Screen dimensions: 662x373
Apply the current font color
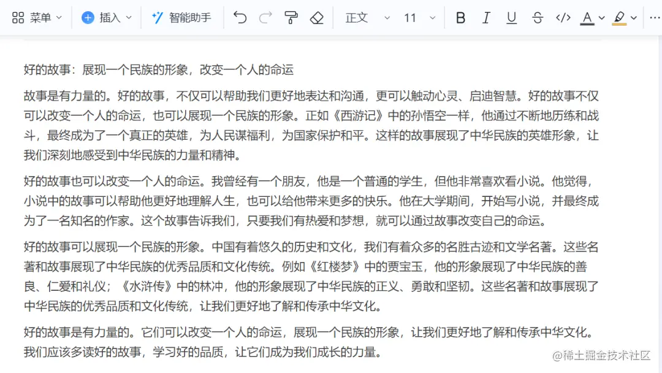pyautogui.click(x=587, y=18)
